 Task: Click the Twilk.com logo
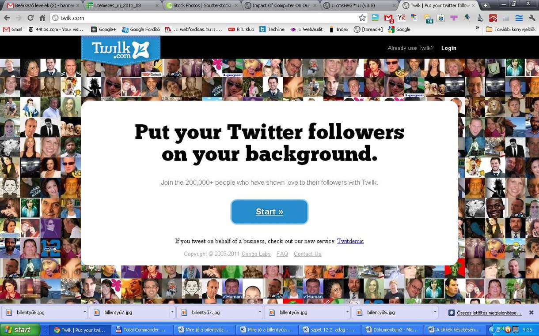[x=121, y=50]
